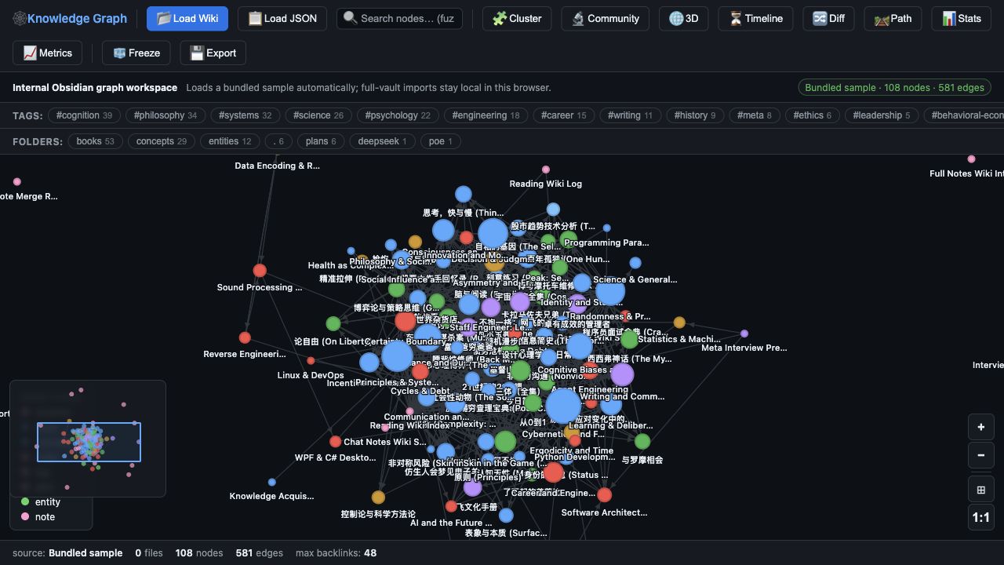1004x565 pixels.
Task: Zoom in with the plus button
Action: coord(980,427)
